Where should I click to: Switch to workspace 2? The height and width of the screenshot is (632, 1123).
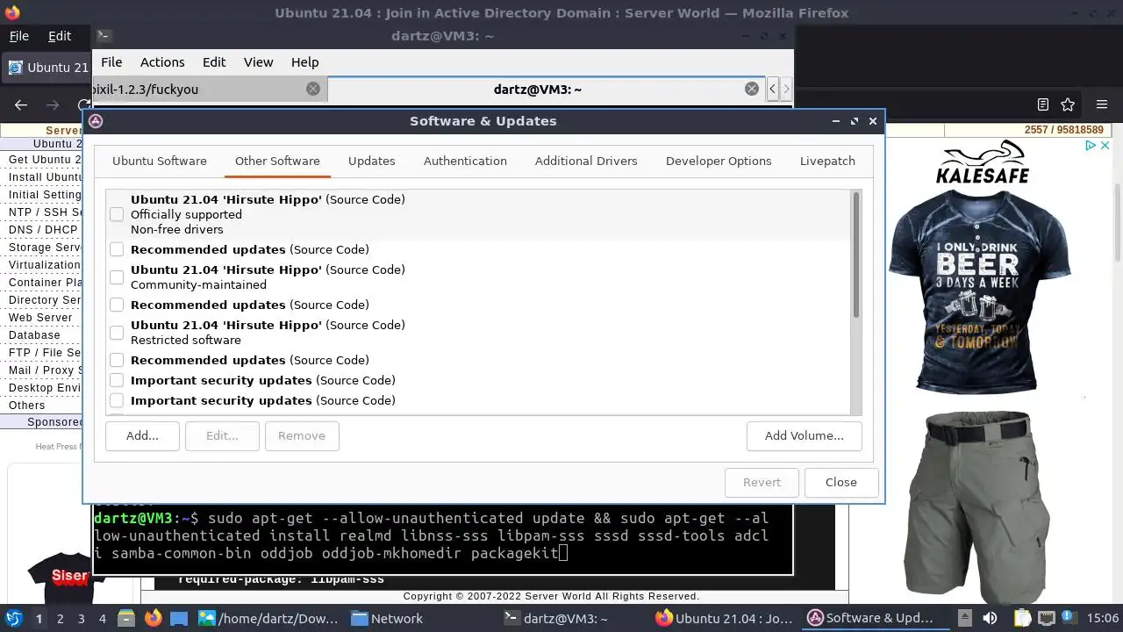[x=61, y=619]
